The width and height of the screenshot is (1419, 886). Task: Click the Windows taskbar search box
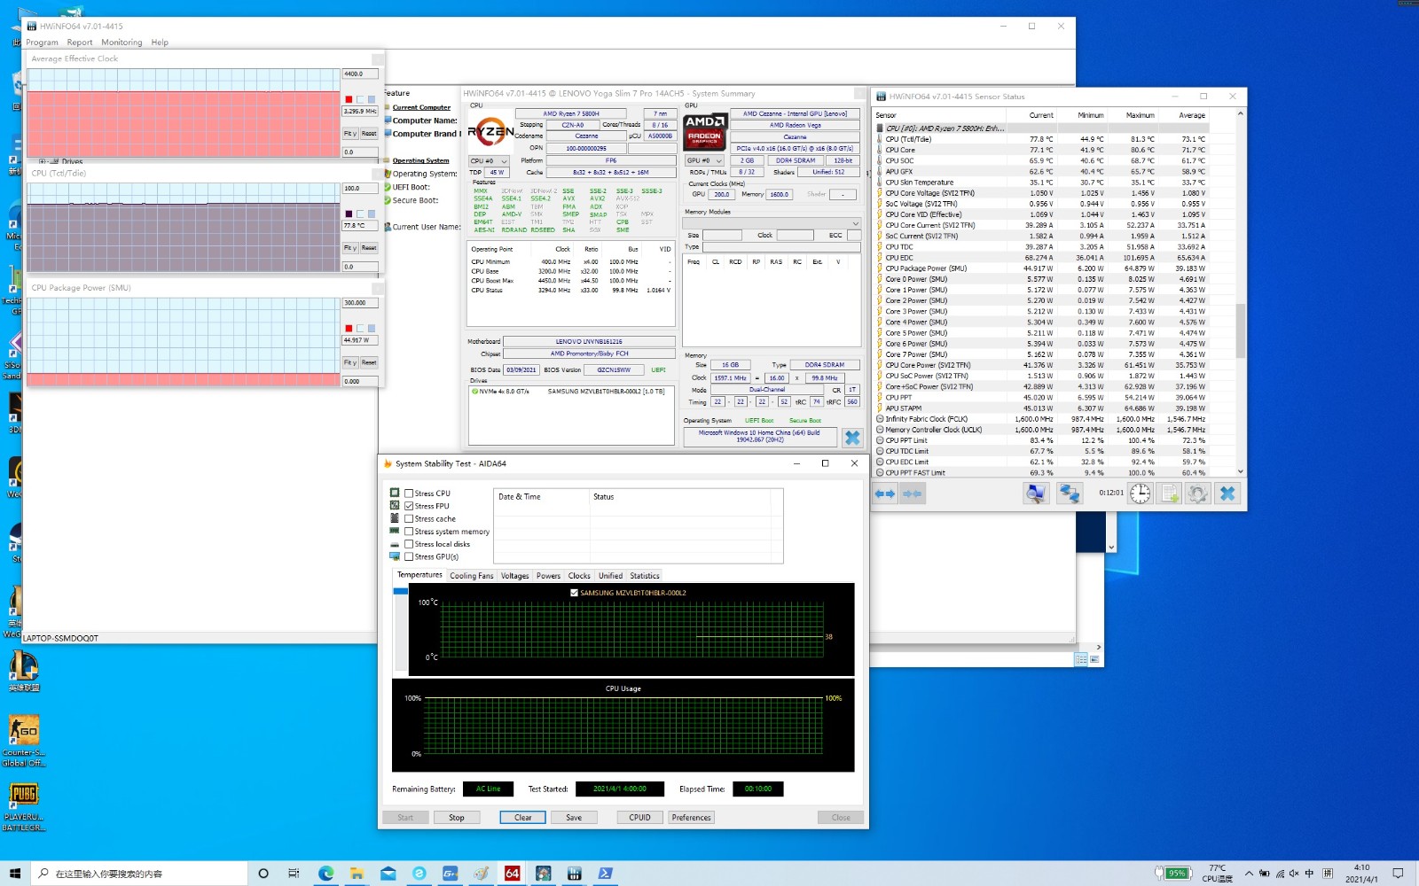(139, 874)
